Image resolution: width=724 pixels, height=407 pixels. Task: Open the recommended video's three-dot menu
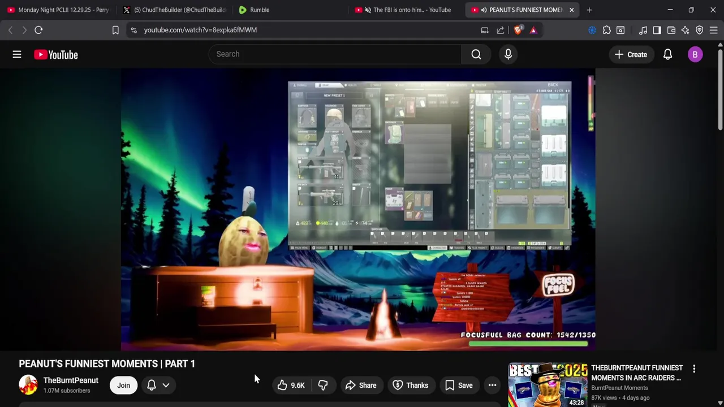694,369
